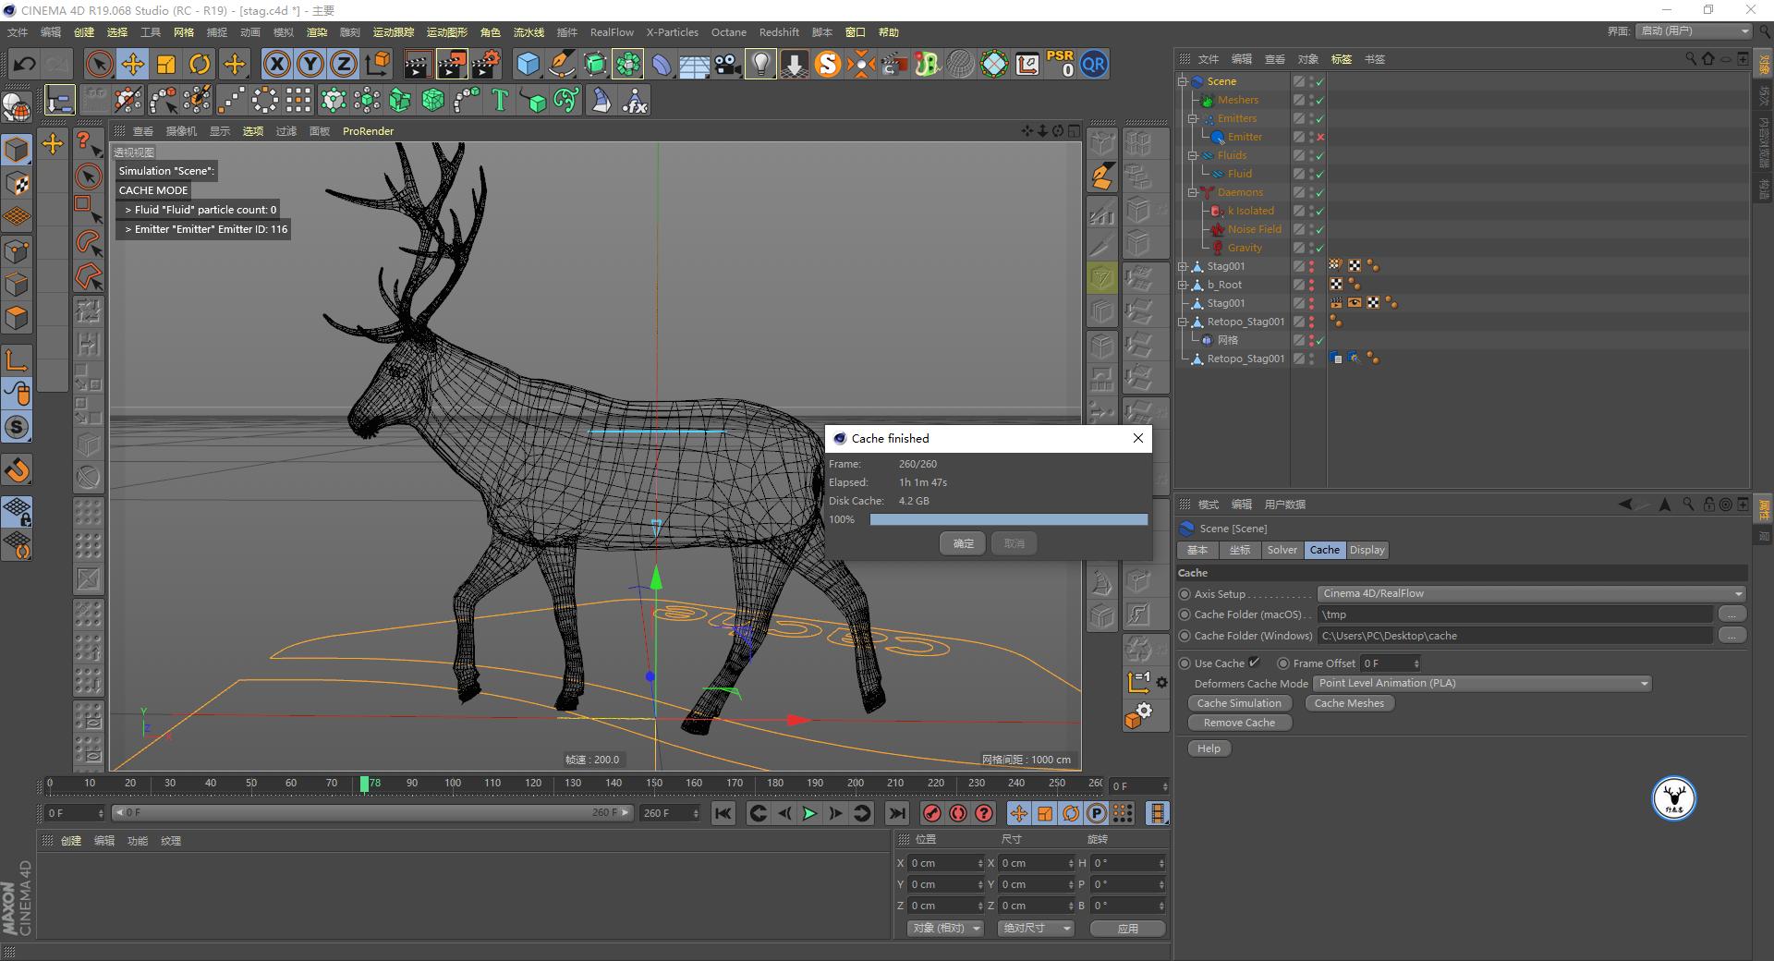Image resolution: width=1774 pixels, height=961 pixels.
Task: Select the Frame Offset radio button
Action: tap(1283, 663)
